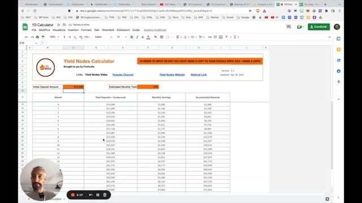Open the font family dropdown
This screenshot has width=362, height=203.
pos(103,37)
